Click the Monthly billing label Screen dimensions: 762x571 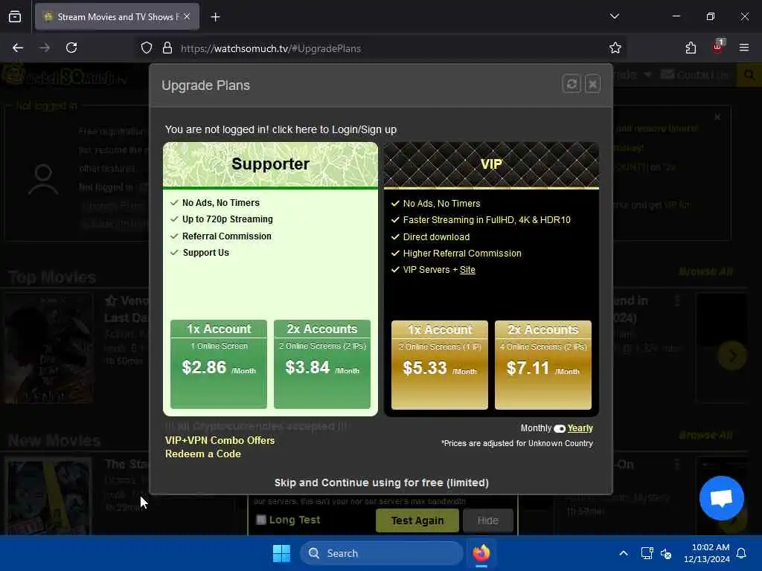[x=536, y=428]
